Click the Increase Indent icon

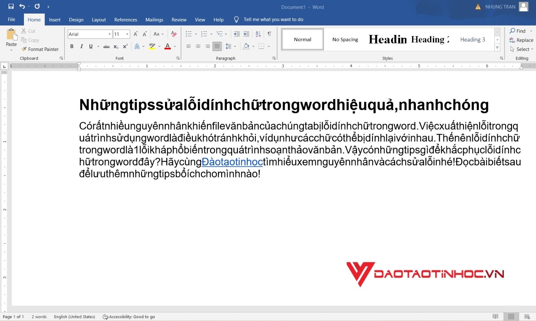246,34
